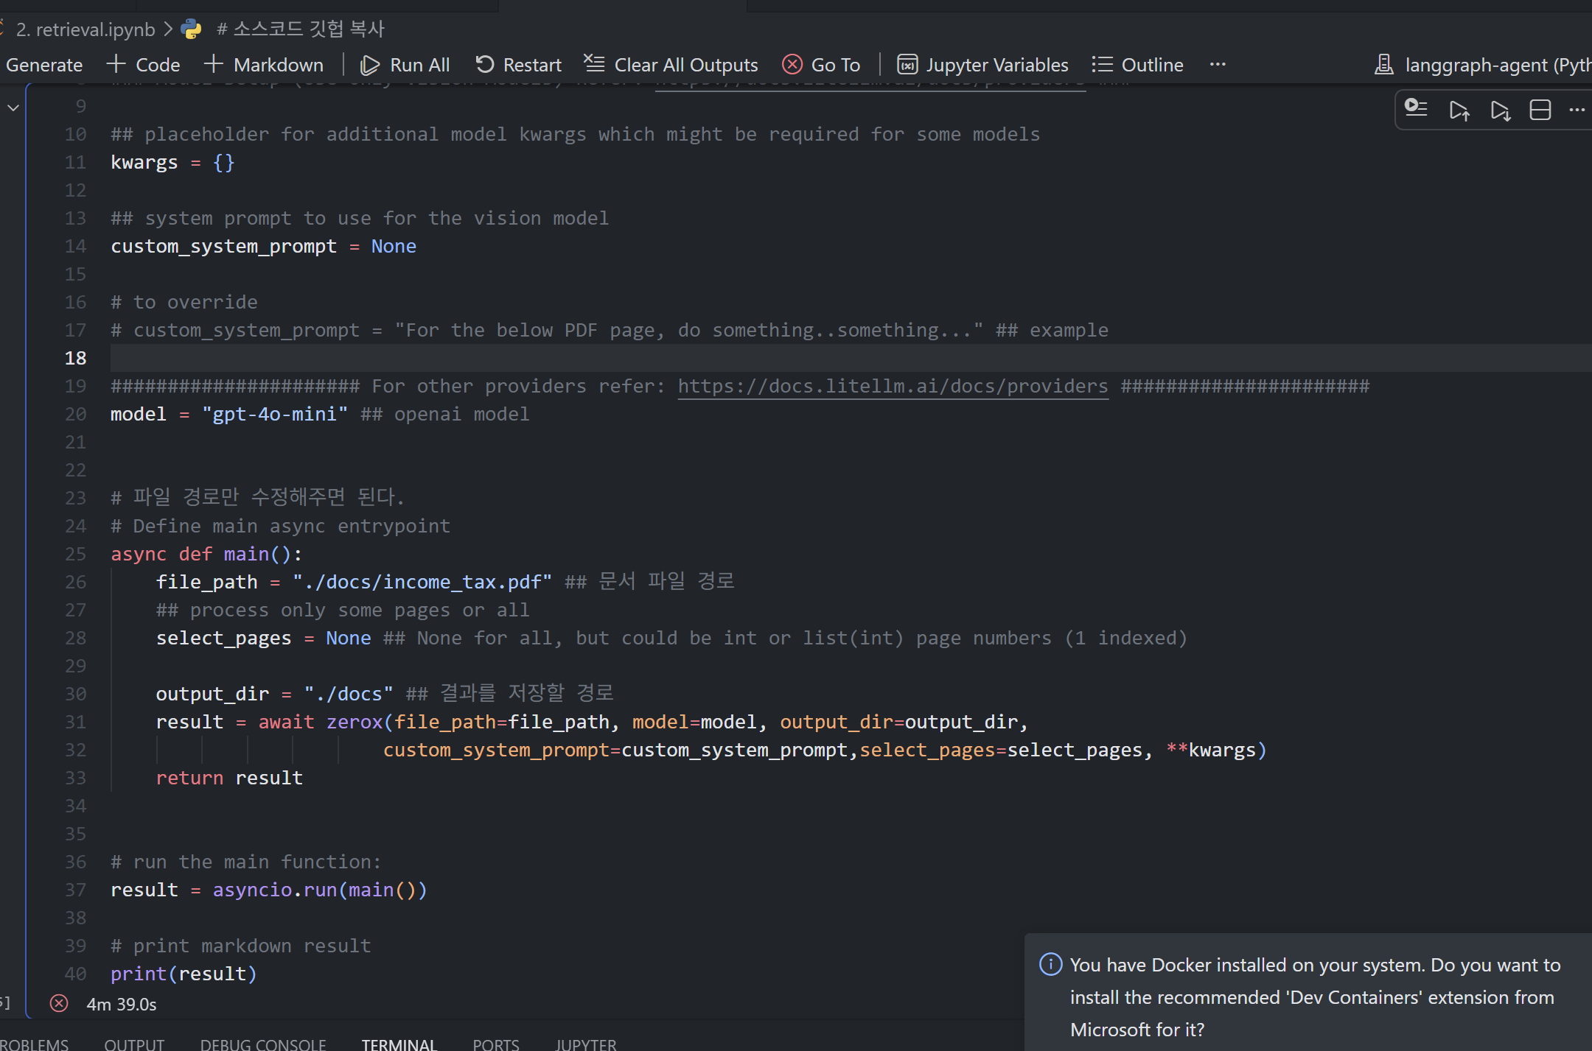Open the docs.litellm.ai providers link

coord(893,386)
